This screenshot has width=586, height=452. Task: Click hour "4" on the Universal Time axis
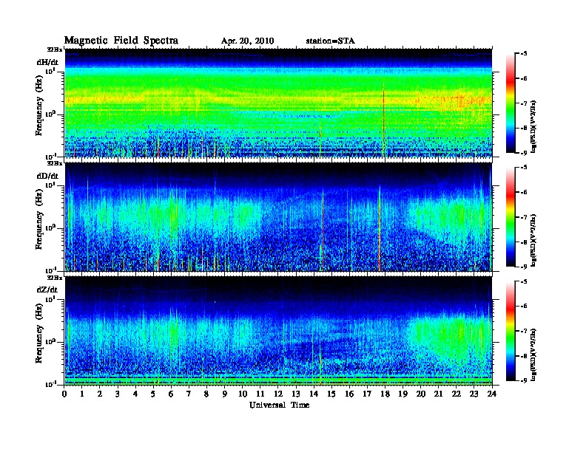(x=135, y=394)
